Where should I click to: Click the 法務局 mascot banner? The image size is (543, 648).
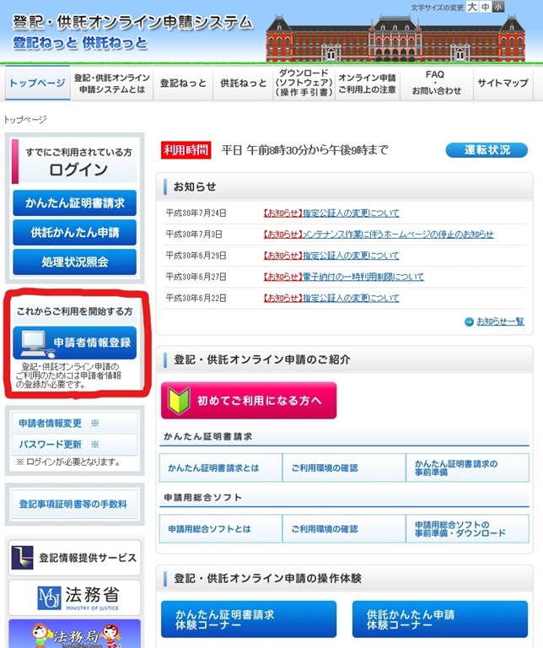tap(74, 634)
